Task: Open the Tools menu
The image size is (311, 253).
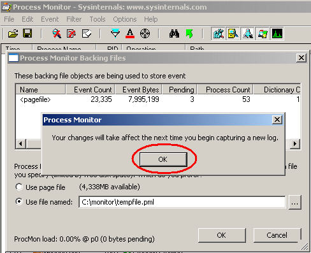Action: (98, 19)
